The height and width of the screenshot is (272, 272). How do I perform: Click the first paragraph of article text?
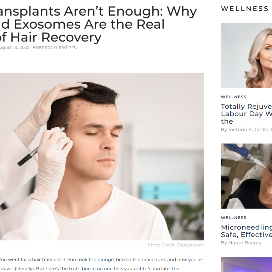coord(101,264)
